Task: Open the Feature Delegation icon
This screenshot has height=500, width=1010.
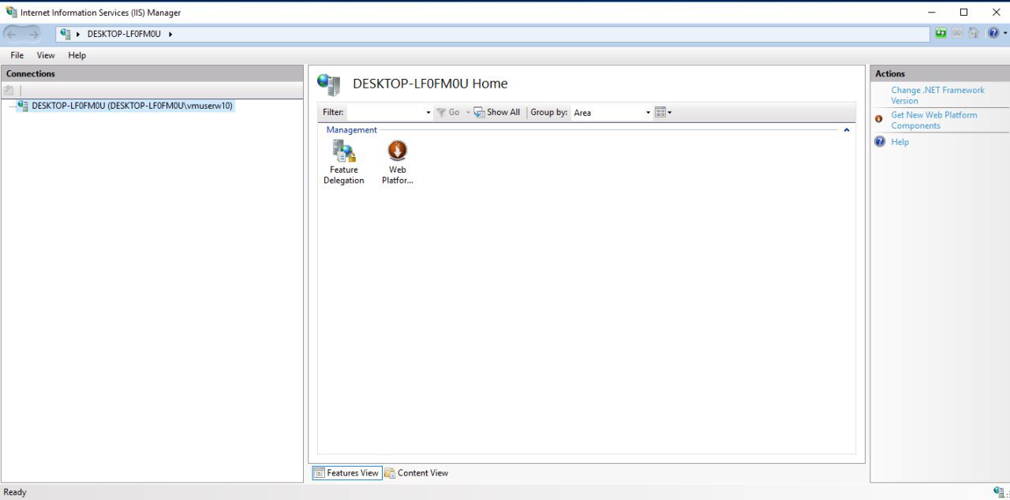Action: tap(344, 162)
